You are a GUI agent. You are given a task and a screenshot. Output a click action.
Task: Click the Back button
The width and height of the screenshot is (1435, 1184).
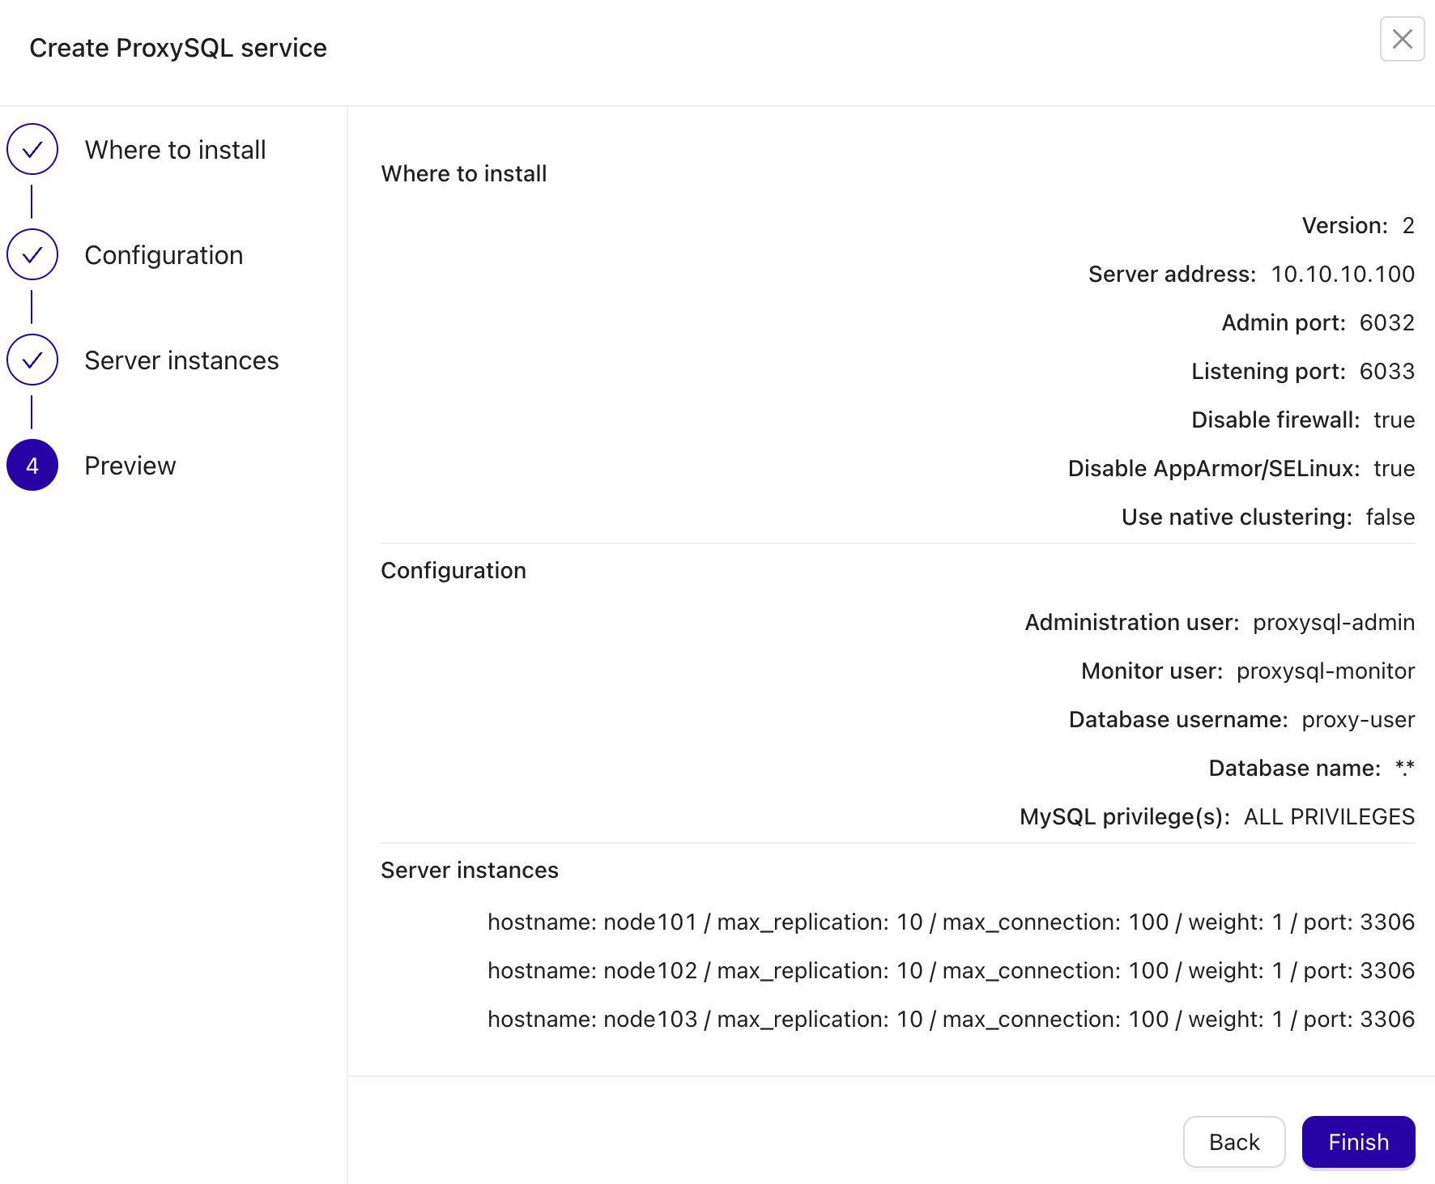[x=1233, y=1142]
